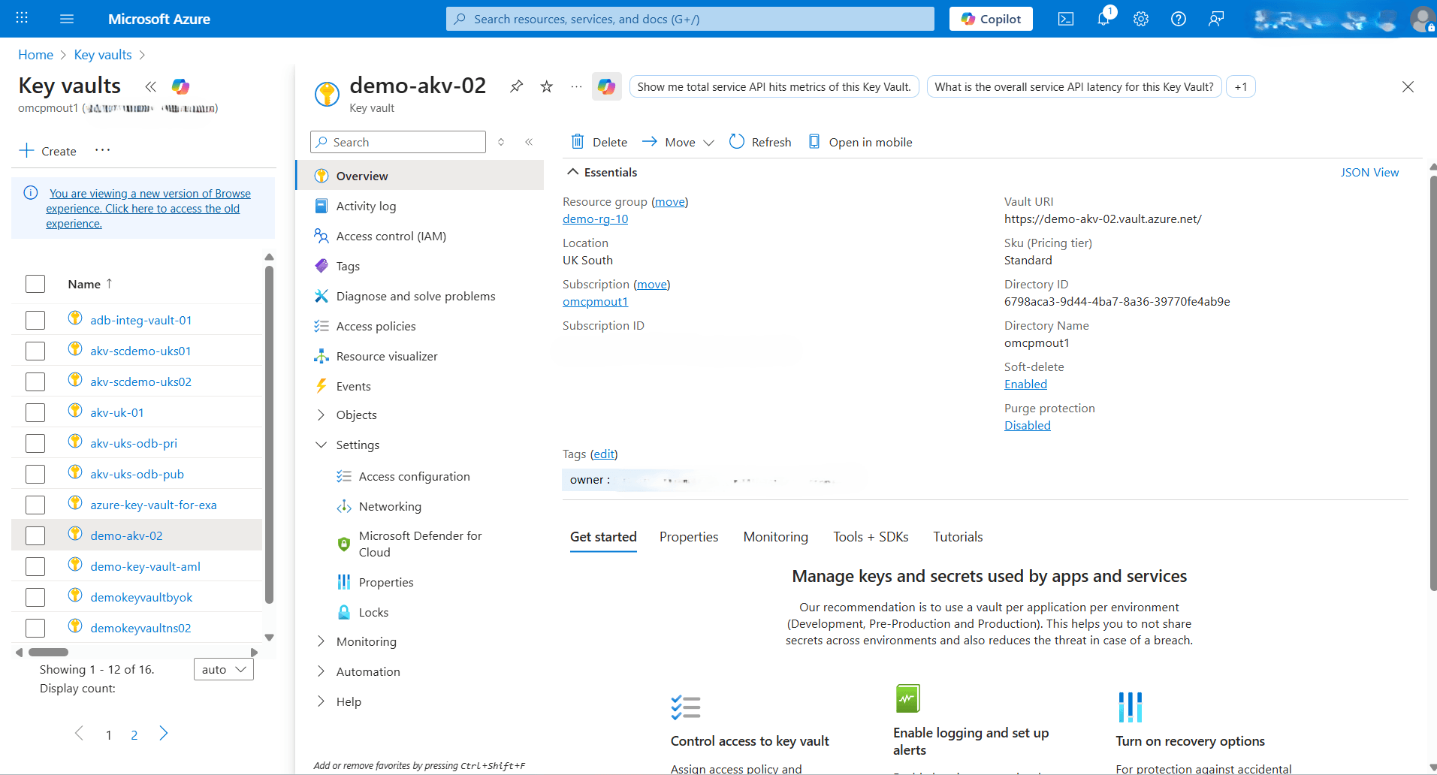Image resolution: width=1437 pixels, height=775 pixels.
Task: Select all key vaults with the header checkbox
Action: click(x=35, y=284)
